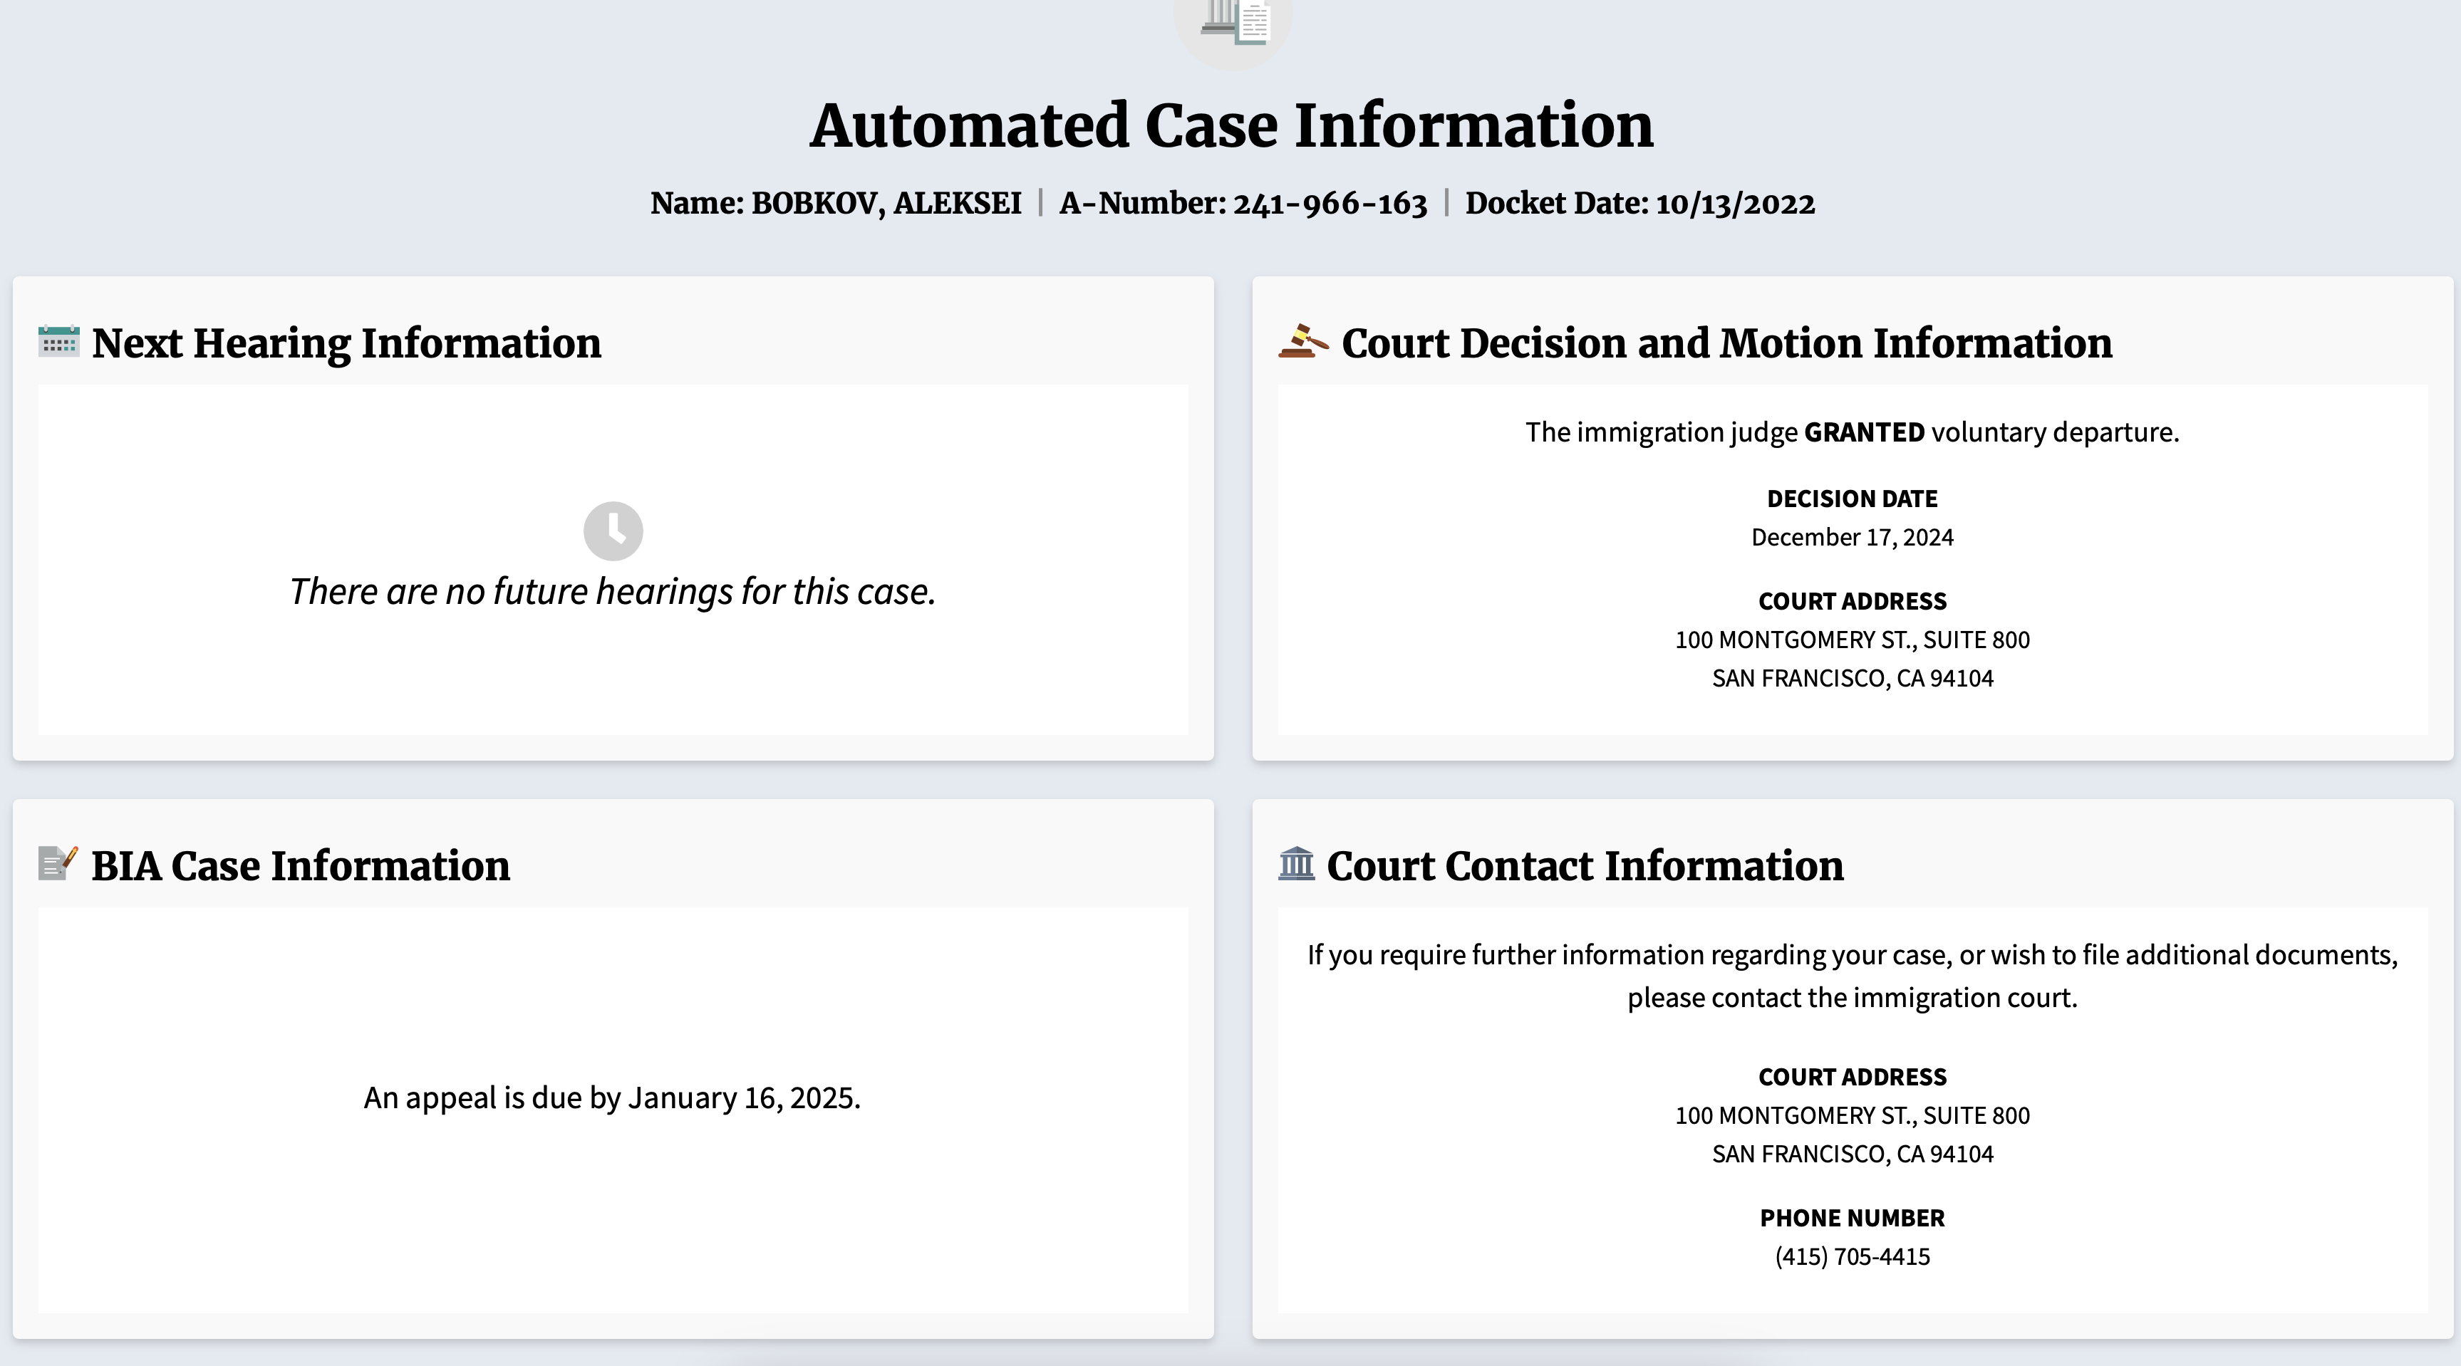Click the 'If you require further information' paragraph

(x=1853, y=976)
